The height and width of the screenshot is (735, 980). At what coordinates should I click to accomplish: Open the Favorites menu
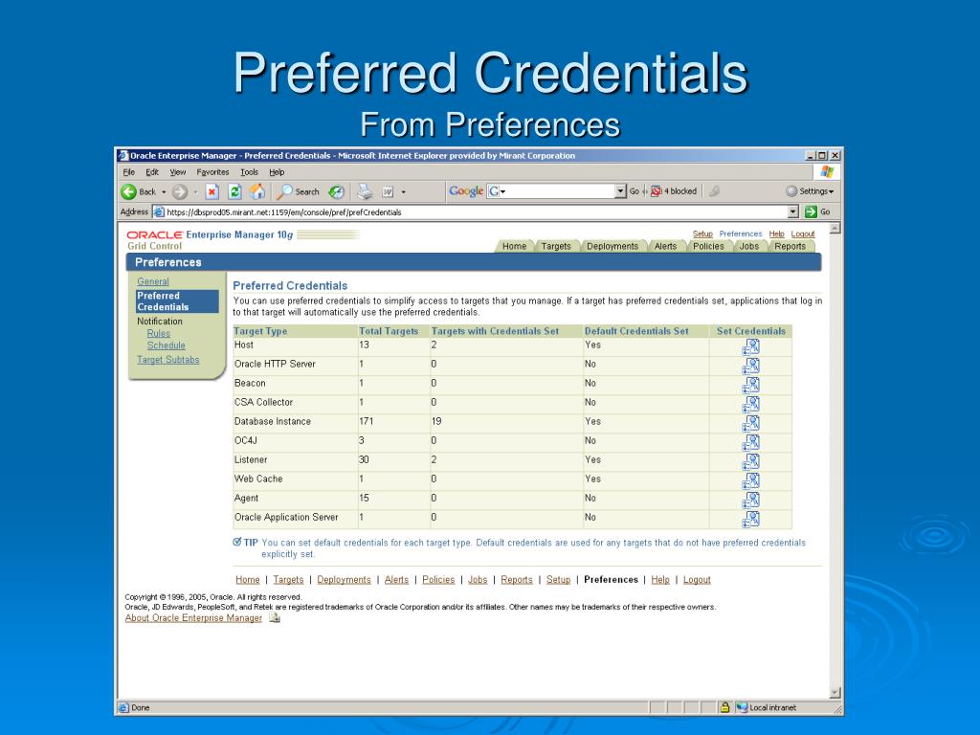click(x=212, y=172)
